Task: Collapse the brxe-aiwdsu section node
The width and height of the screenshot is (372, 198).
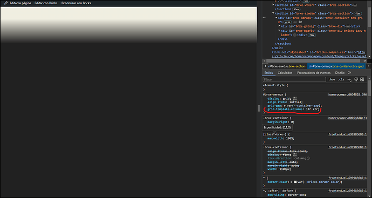Action: (x=273, y=13)
